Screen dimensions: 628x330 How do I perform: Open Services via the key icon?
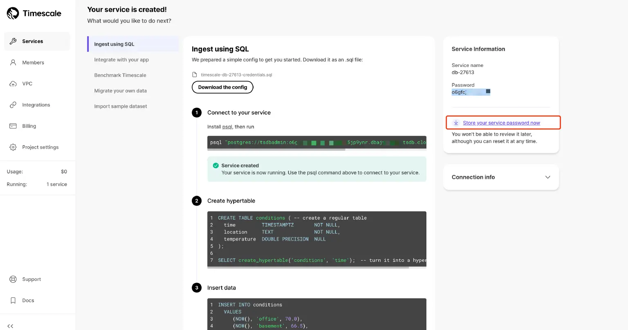[13, 41]
